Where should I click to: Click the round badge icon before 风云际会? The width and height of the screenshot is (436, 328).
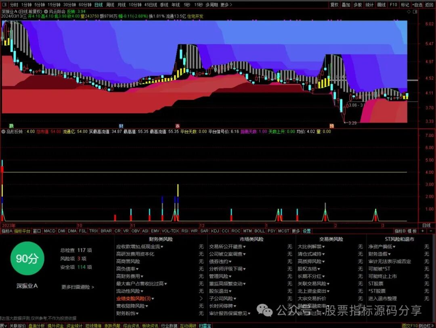pos(46,12)
